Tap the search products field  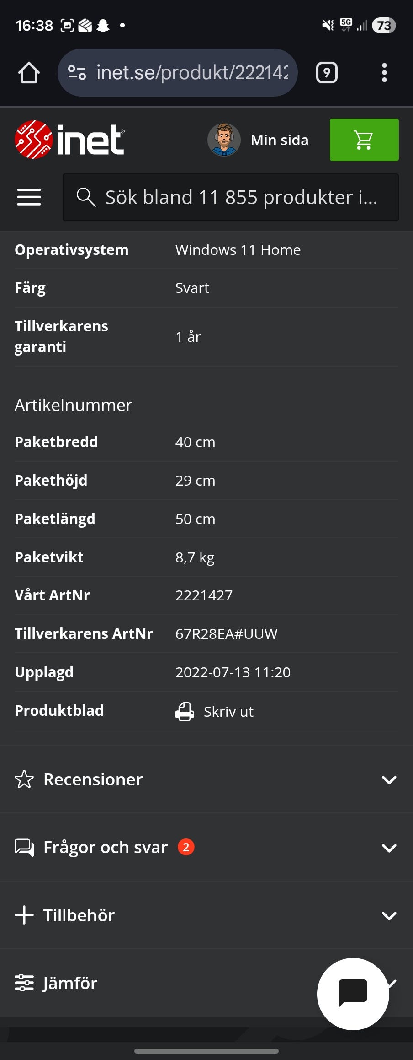(230, 197)
